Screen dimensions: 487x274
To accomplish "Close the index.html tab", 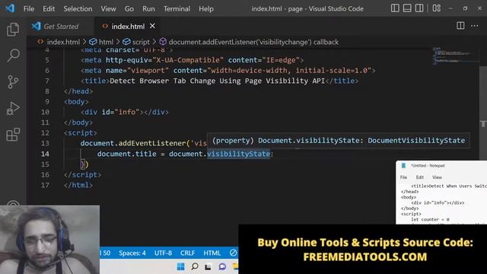I will click(x=152, y=26).
